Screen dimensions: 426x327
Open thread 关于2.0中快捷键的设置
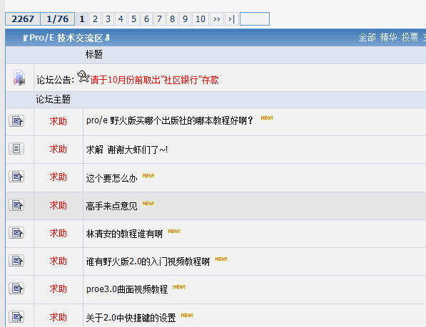[x=131, y=318]
